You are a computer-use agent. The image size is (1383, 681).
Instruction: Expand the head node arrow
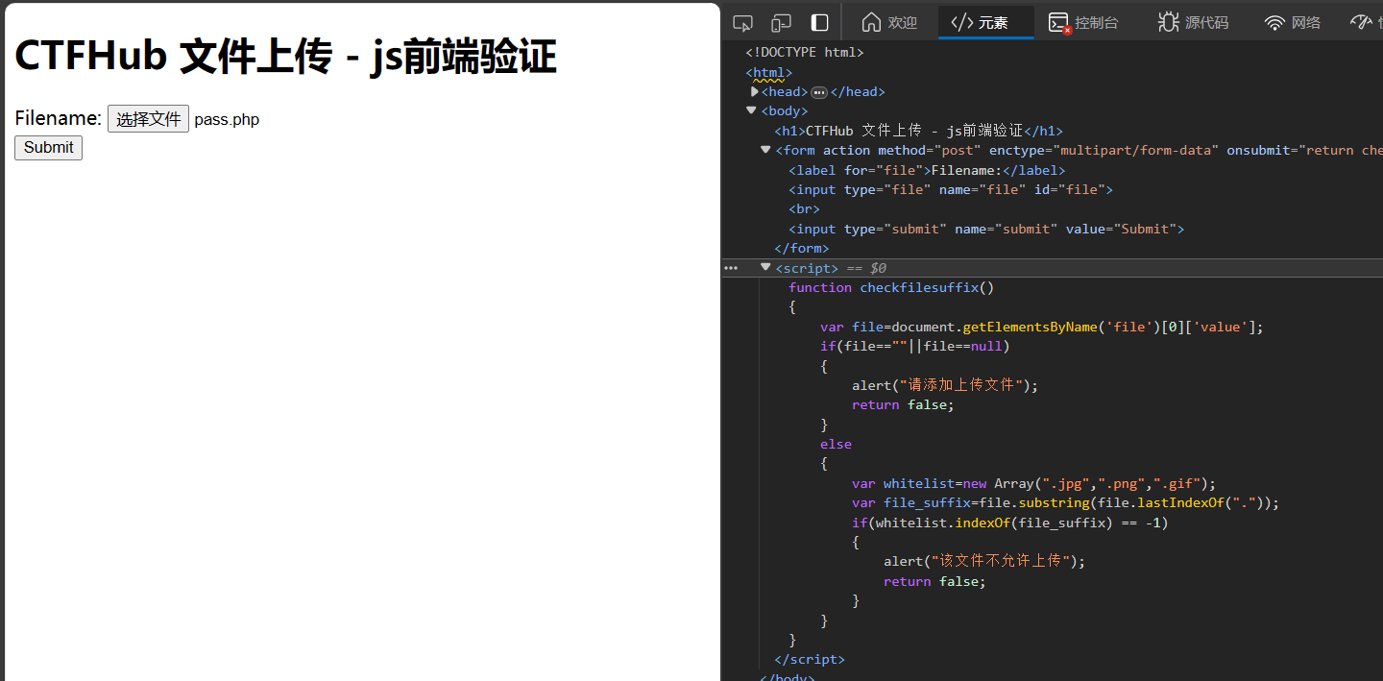[x=754, y=91]
